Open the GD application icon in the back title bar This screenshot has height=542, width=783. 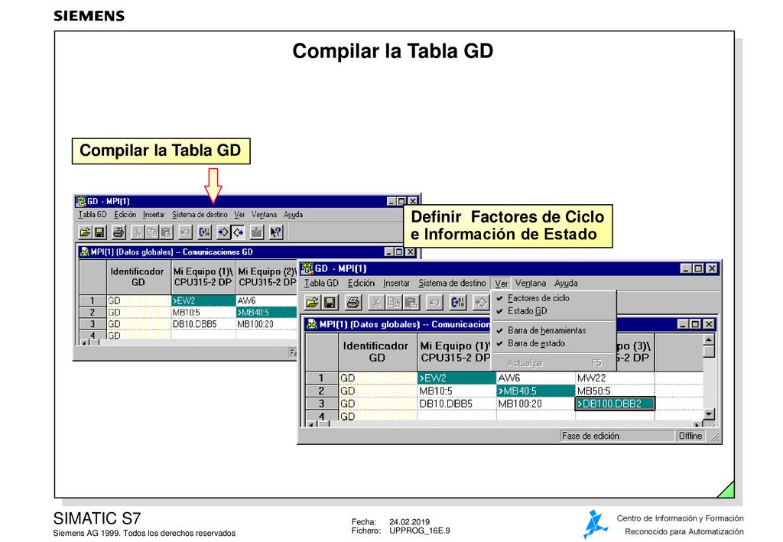click(x=80, y=201)
